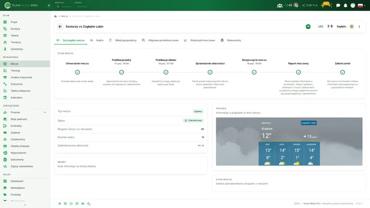The height and width of the screenshot is (208, 370).
Task: Open chat messages icon
Action: (338, 5)
